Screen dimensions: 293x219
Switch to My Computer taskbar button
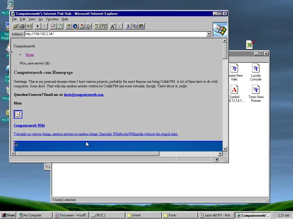click(35, 215)
